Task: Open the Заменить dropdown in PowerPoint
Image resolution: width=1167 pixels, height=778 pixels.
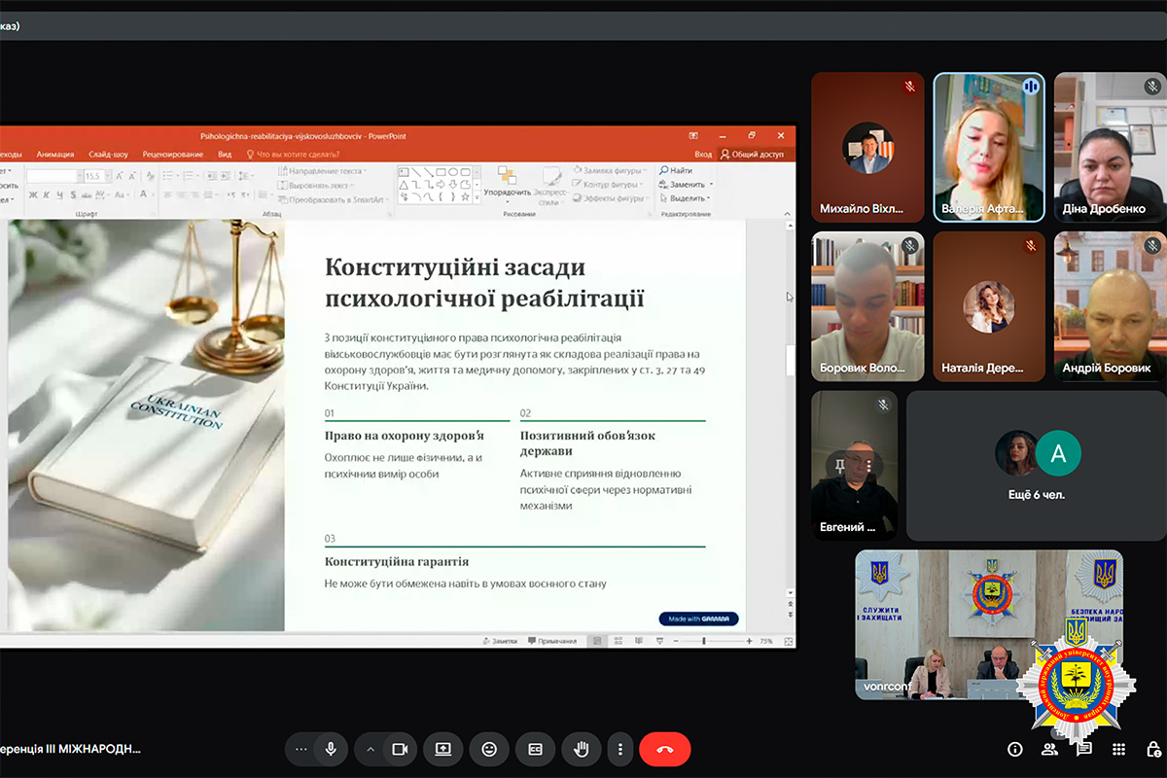Action: click(x=687, y=184)
